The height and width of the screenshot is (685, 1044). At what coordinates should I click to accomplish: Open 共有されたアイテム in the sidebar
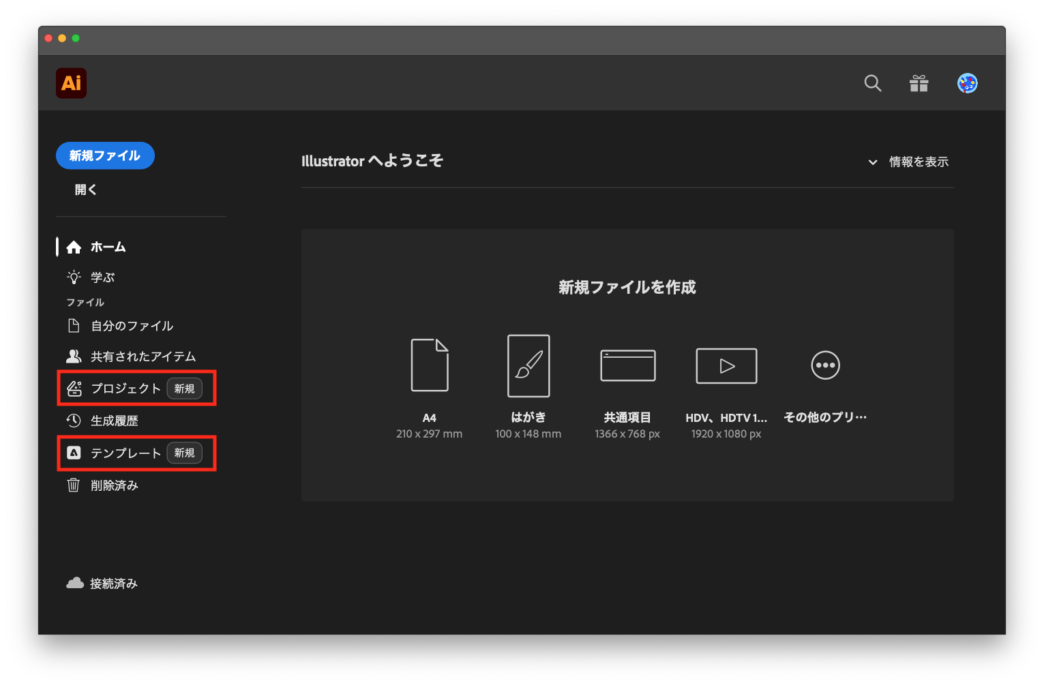[143, 356]
